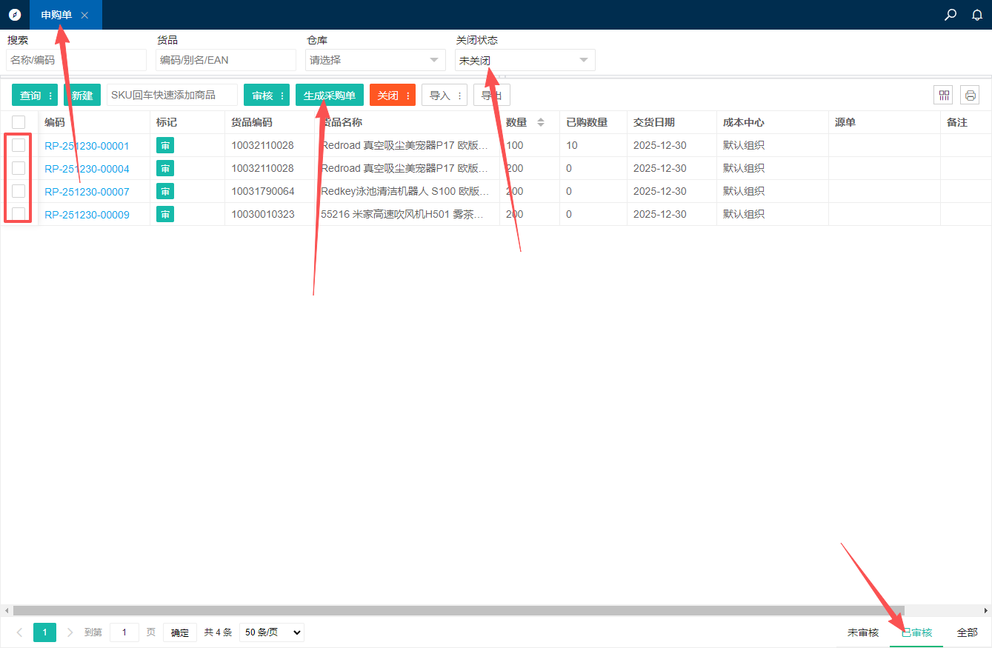
Task: Open order link RP-251230-00007
Action: click(87, 192)
